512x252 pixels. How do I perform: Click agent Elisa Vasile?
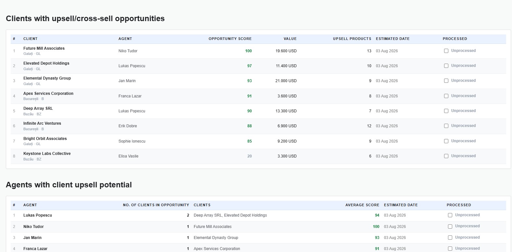point(128,156)
